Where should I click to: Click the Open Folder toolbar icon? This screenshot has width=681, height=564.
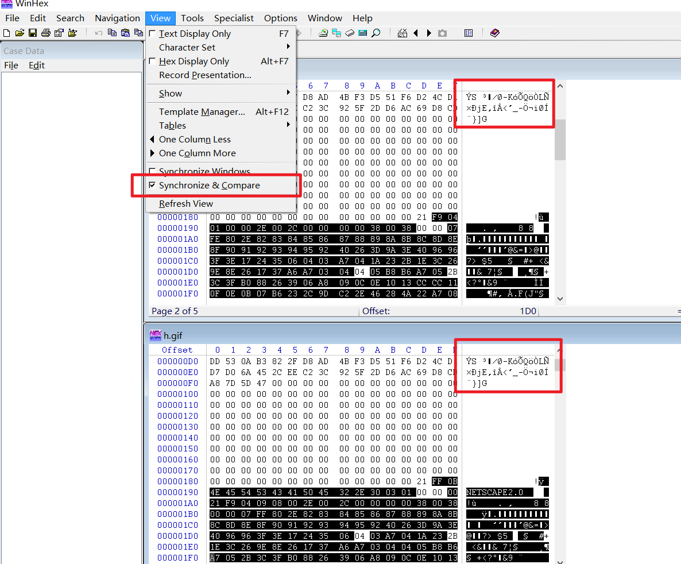pyautogui.click(x=72, y=33)
